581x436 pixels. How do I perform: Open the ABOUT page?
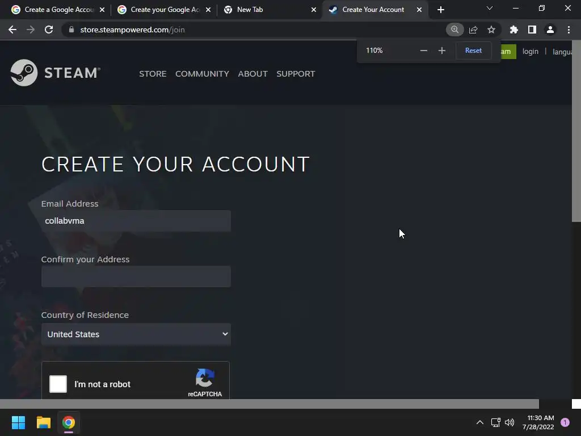point(252,74)
